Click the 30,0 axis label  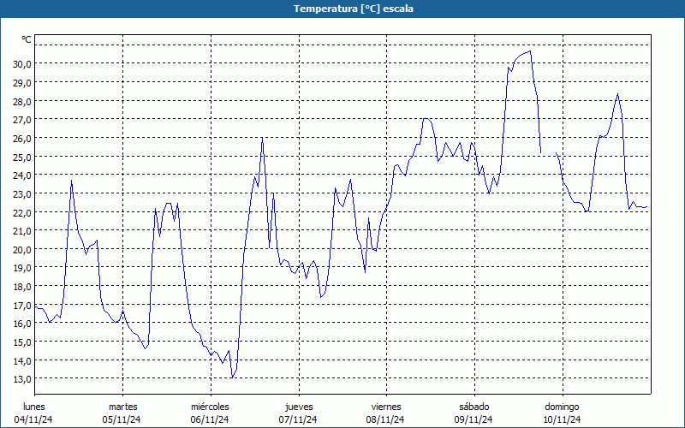23,64
